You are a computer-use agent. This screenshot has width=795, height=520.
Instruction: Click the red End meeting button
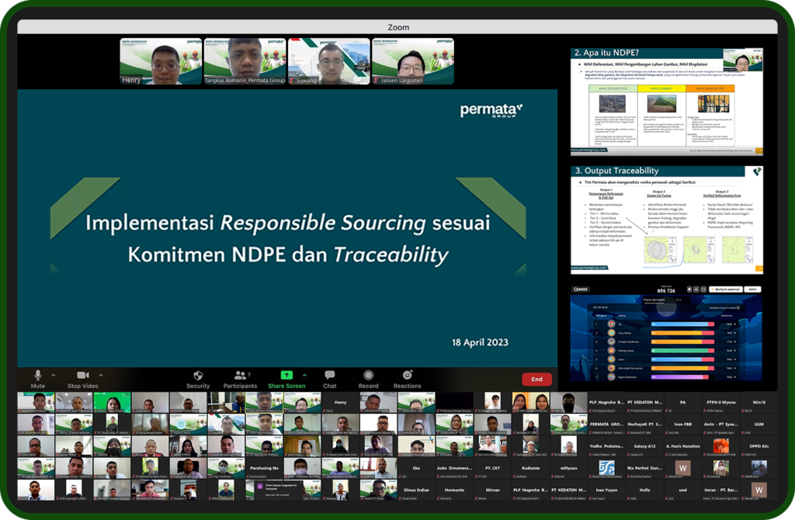tap(537, 379)
